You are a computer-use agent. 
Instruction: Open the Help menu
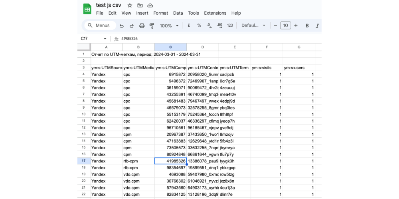(236, 13)
